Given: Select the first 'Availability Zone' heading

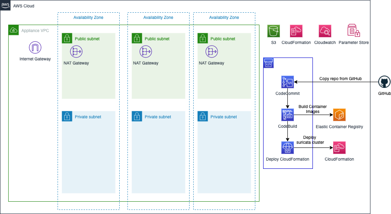Looking at the screenshot, I should click(x=88, y=17).
